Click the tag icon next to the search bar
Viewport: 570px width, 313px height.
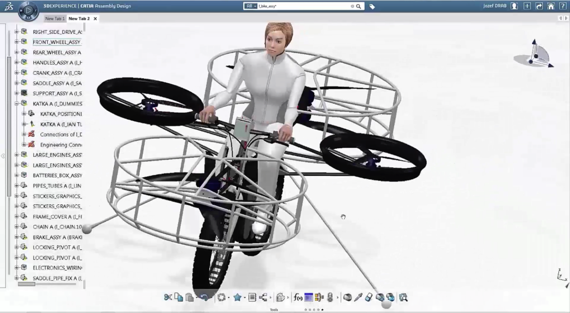(x=372, y=6)
